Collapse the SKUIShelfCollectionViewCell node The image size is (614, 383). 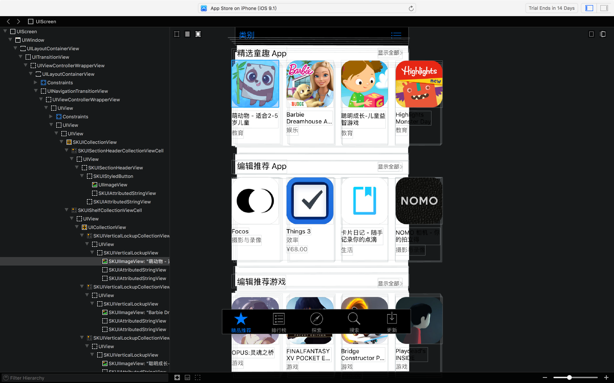click(67, 210)
